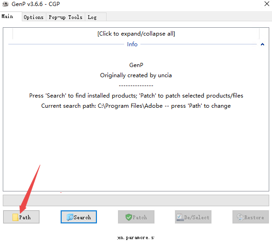The image size is (272, 246).
Task: Click the De/Select button
Action: click(193, 217)
